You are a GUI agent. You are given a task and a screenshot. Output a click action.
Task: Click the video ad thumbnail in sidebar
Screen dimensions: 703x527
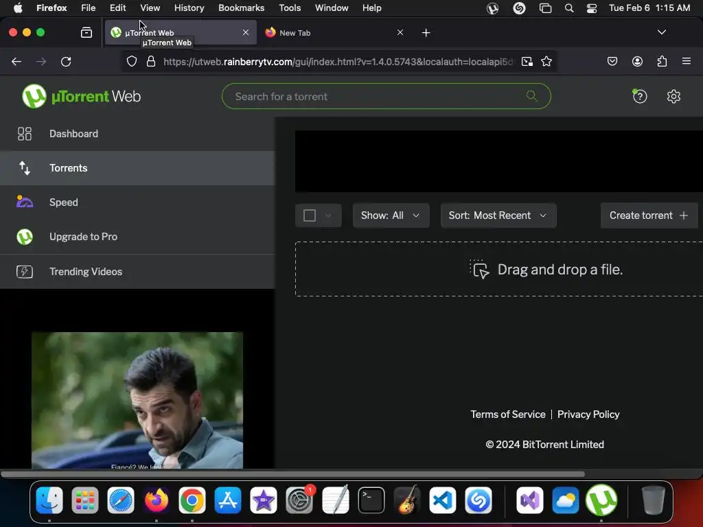tap(137, 400)
